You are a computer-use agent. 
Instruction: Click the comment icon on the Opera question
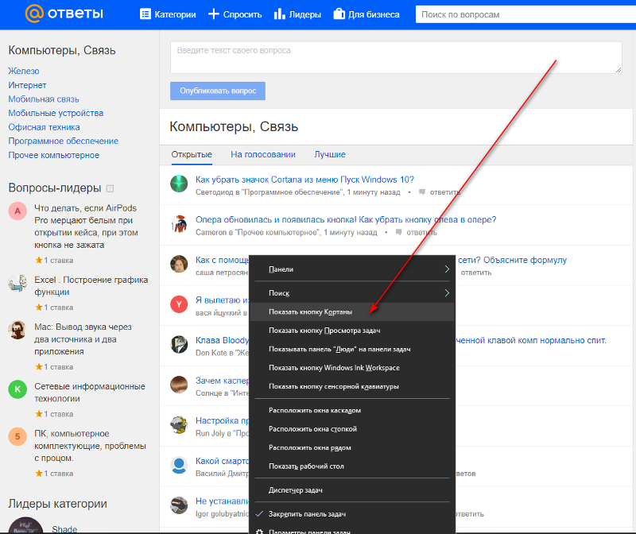pos(399,232)
